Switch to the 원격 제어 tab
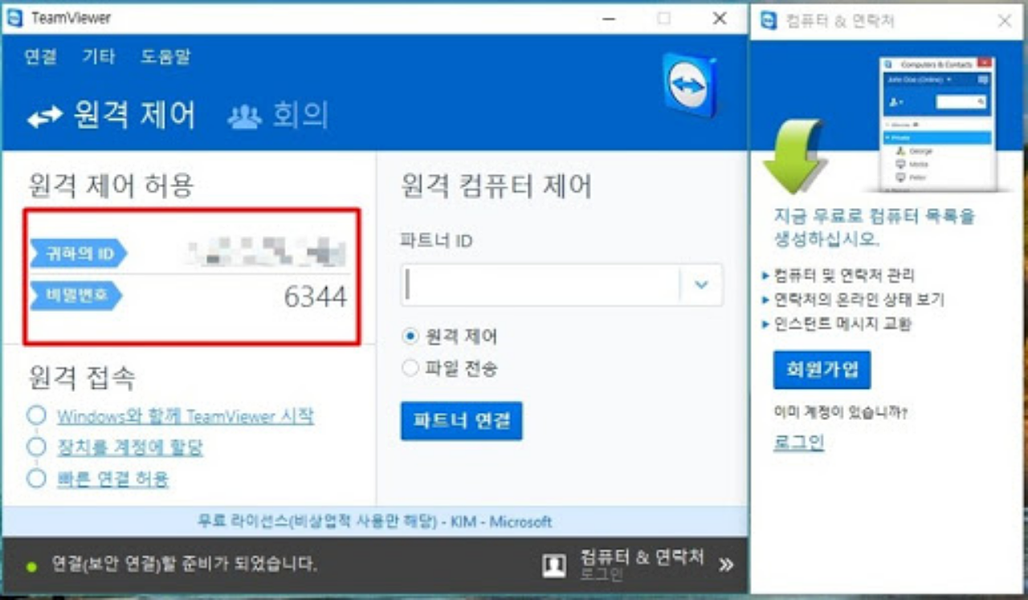Screen dimensions: 1028x600 112,116
